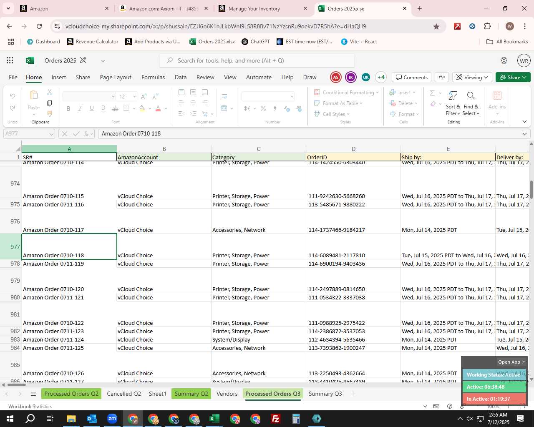Collapse the ribbon with the chevron
The height and width of the screenshot is (427, 534).
(x=524, y=122)
